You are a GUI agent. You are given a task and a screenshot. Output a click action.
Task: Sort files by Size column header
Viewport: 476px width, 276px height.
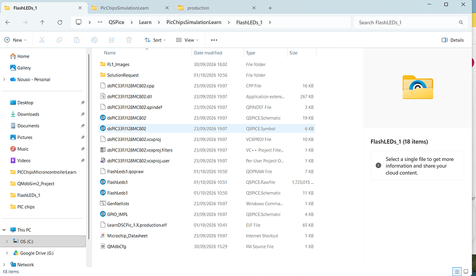[293, 53]
